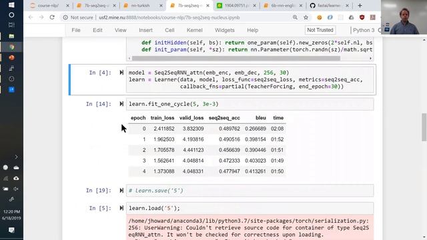
Task: Open the orange cookie extension icon
Action: 319,17
